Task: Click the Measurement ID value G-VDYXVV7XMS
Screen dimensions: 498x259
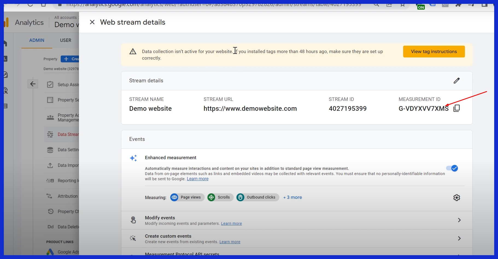Action: tap(423, 109)
